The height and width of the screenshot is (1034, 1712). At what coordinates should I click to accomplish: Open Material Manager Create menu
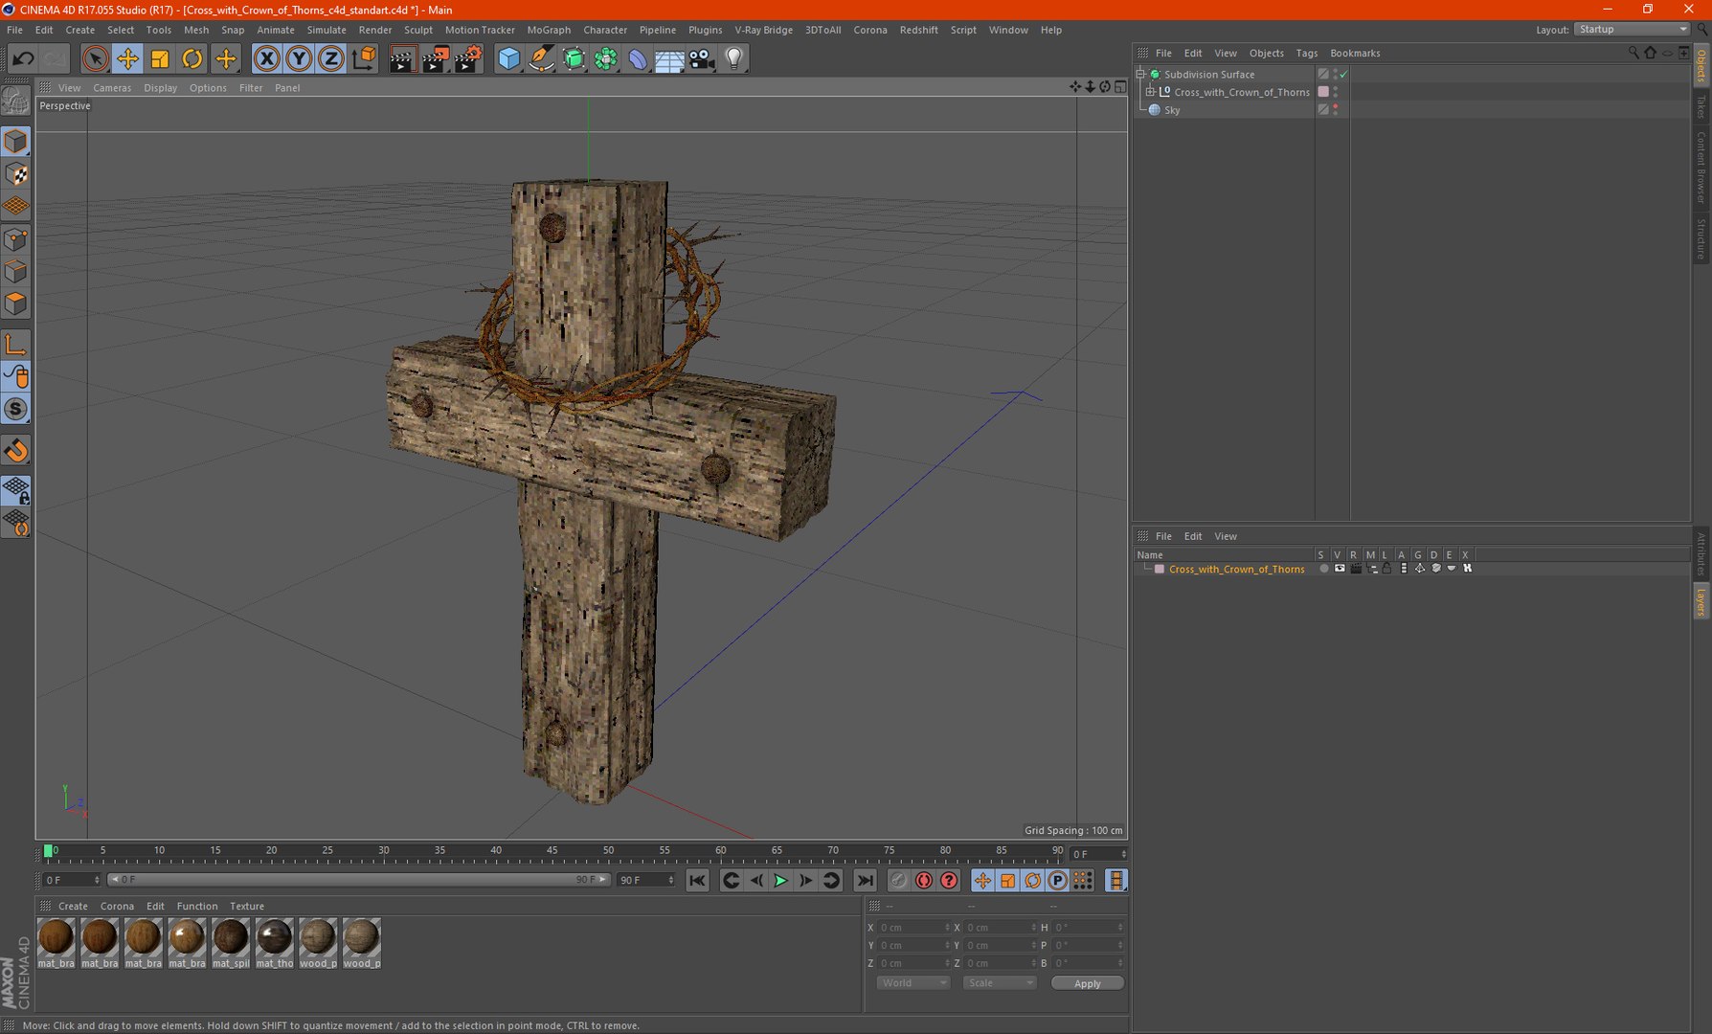tap(73, 906)
